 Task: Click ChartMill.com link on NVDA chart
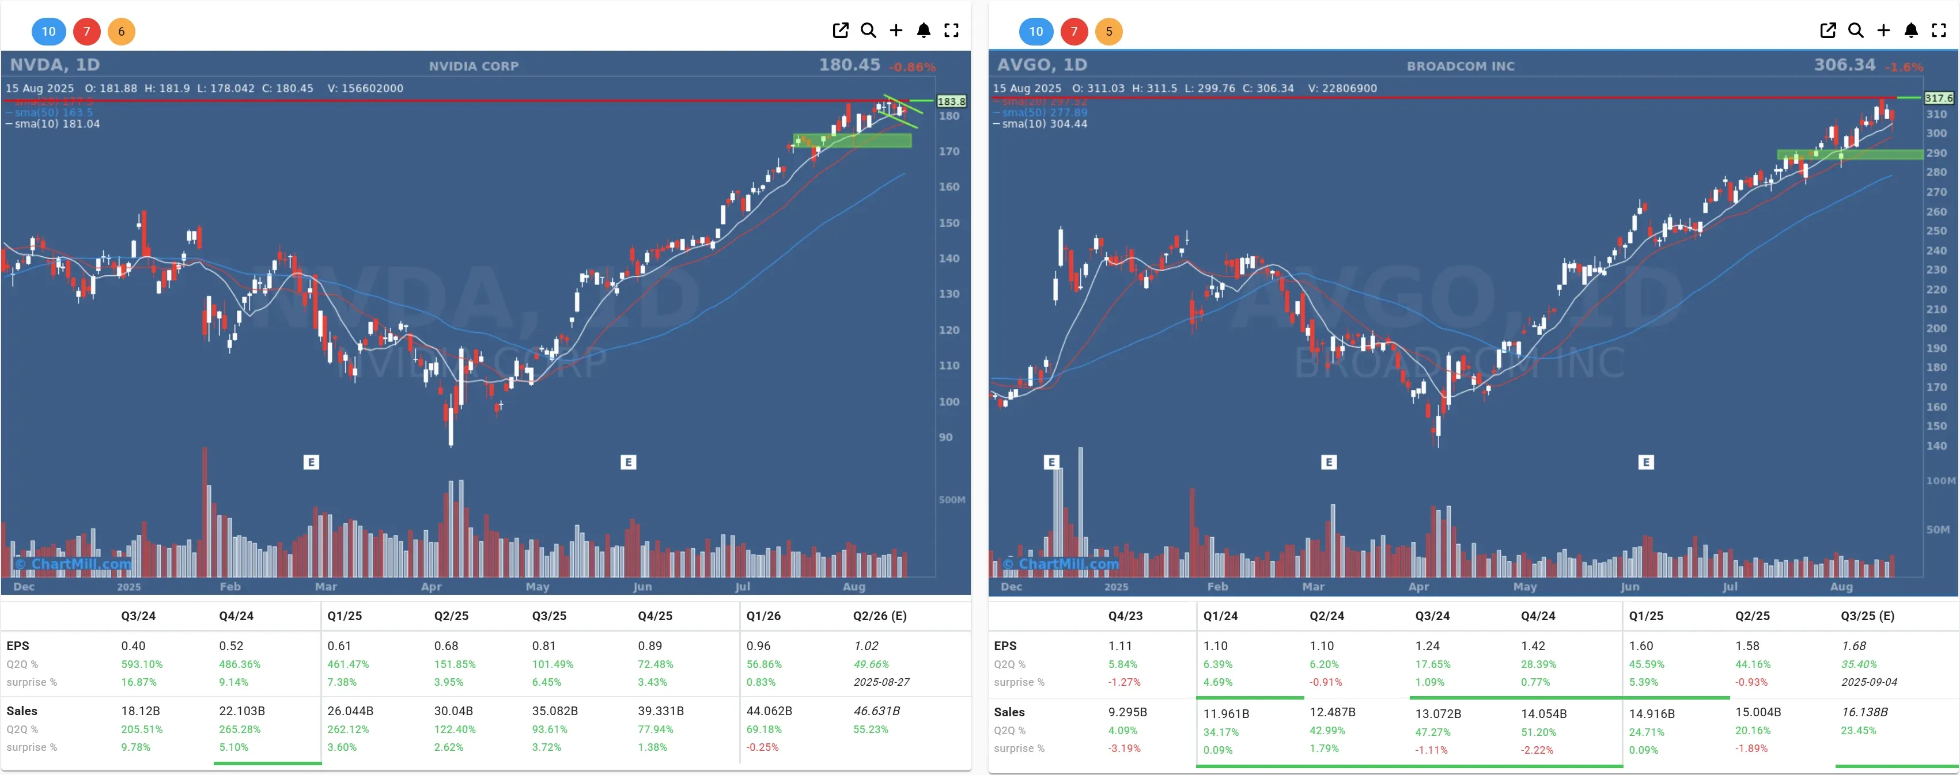click(x=73, y=564)
